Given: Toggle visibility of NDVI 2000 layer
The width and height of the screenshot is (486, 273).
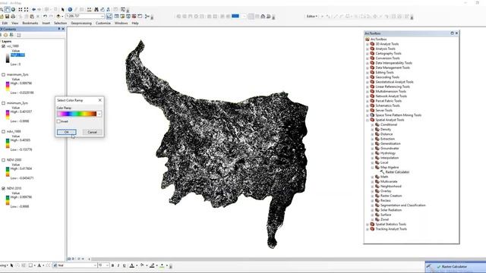Looking at the screenshot, I should click(x=3, y=160).
